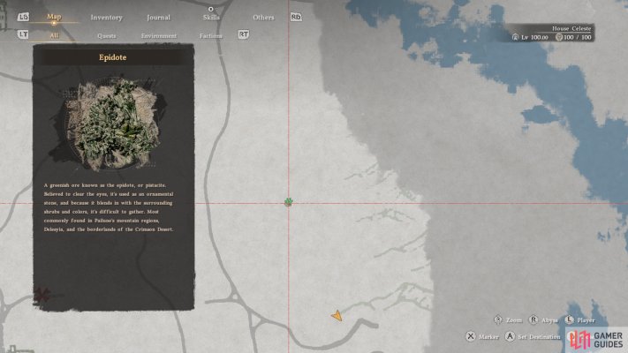Click the House Celeste label

point(571,28)
